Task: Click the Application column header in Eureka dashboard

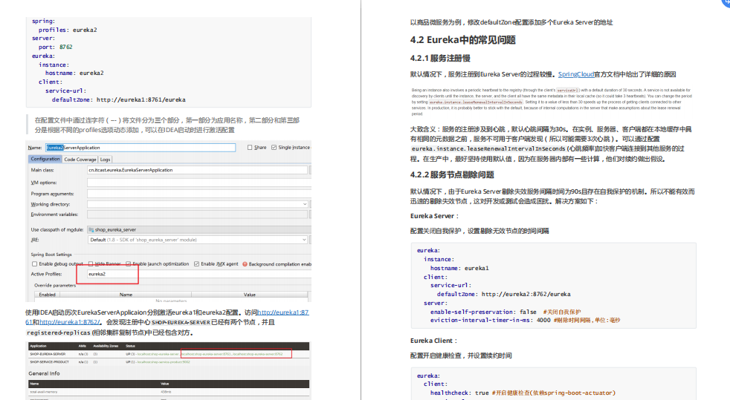Action: [38, 346]
